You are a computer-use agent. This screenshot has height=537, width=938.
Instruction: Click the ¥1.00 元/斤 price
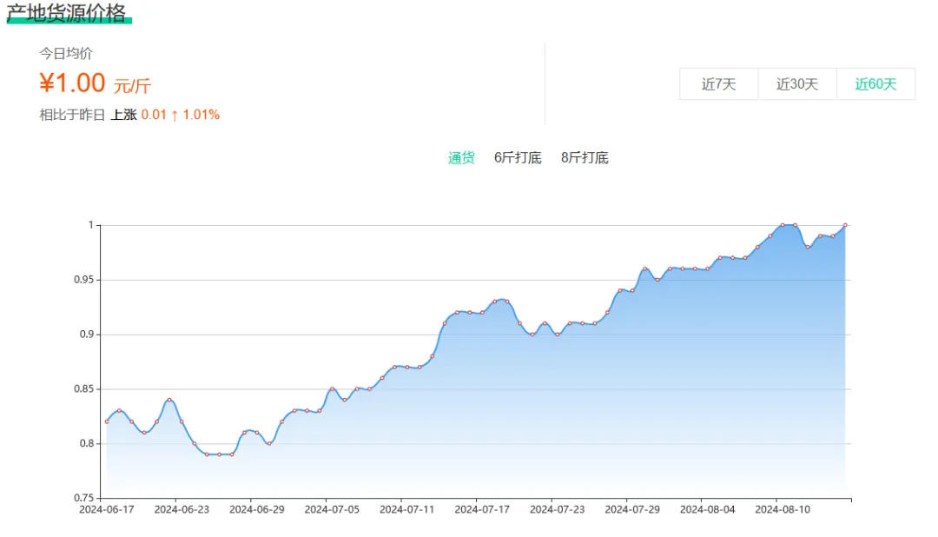point(95,83)
